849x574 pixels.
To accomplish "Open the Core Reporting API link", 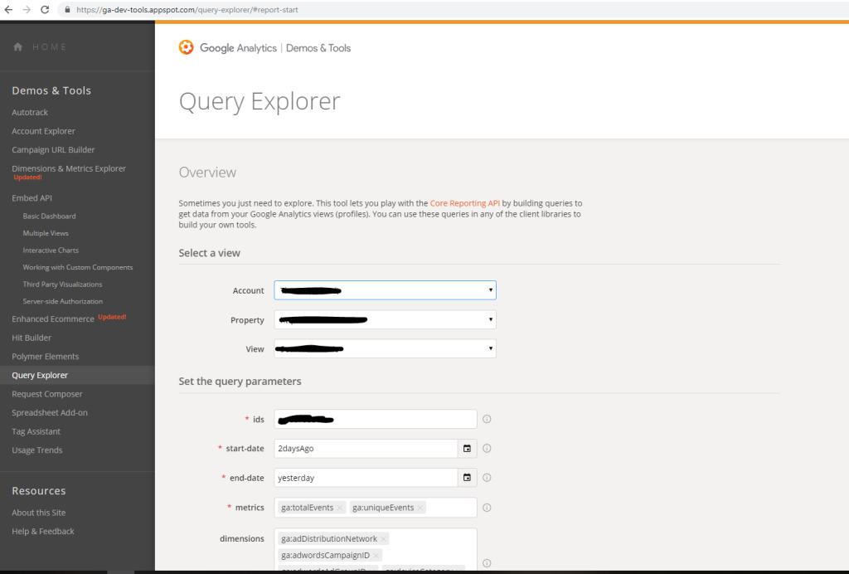I will tap(464, 203).
